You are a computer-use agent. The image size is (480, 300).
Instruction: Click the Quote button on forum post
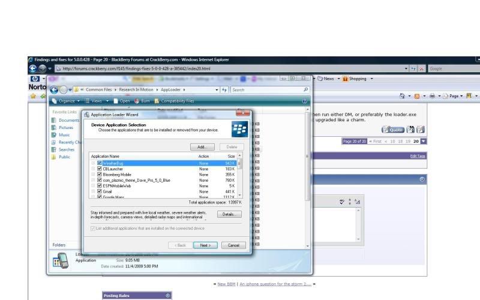point(393,130)
